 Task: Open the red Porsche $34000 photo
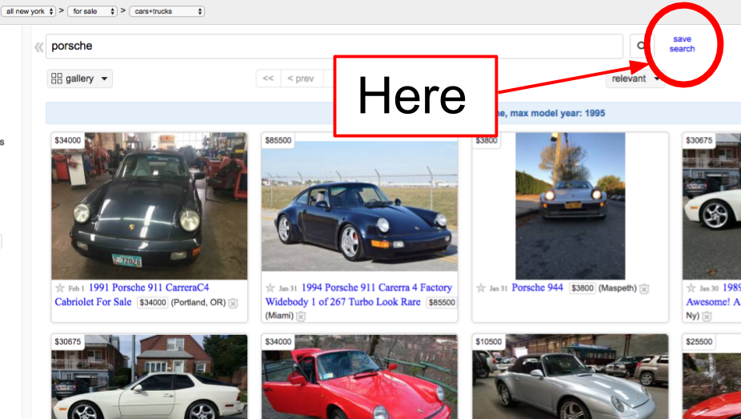(x=359, y=377)
